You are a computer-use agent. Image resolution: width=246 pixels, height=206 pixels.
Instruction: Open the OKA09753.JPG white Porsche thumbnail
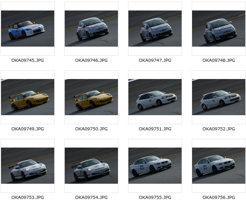(28, 165)
